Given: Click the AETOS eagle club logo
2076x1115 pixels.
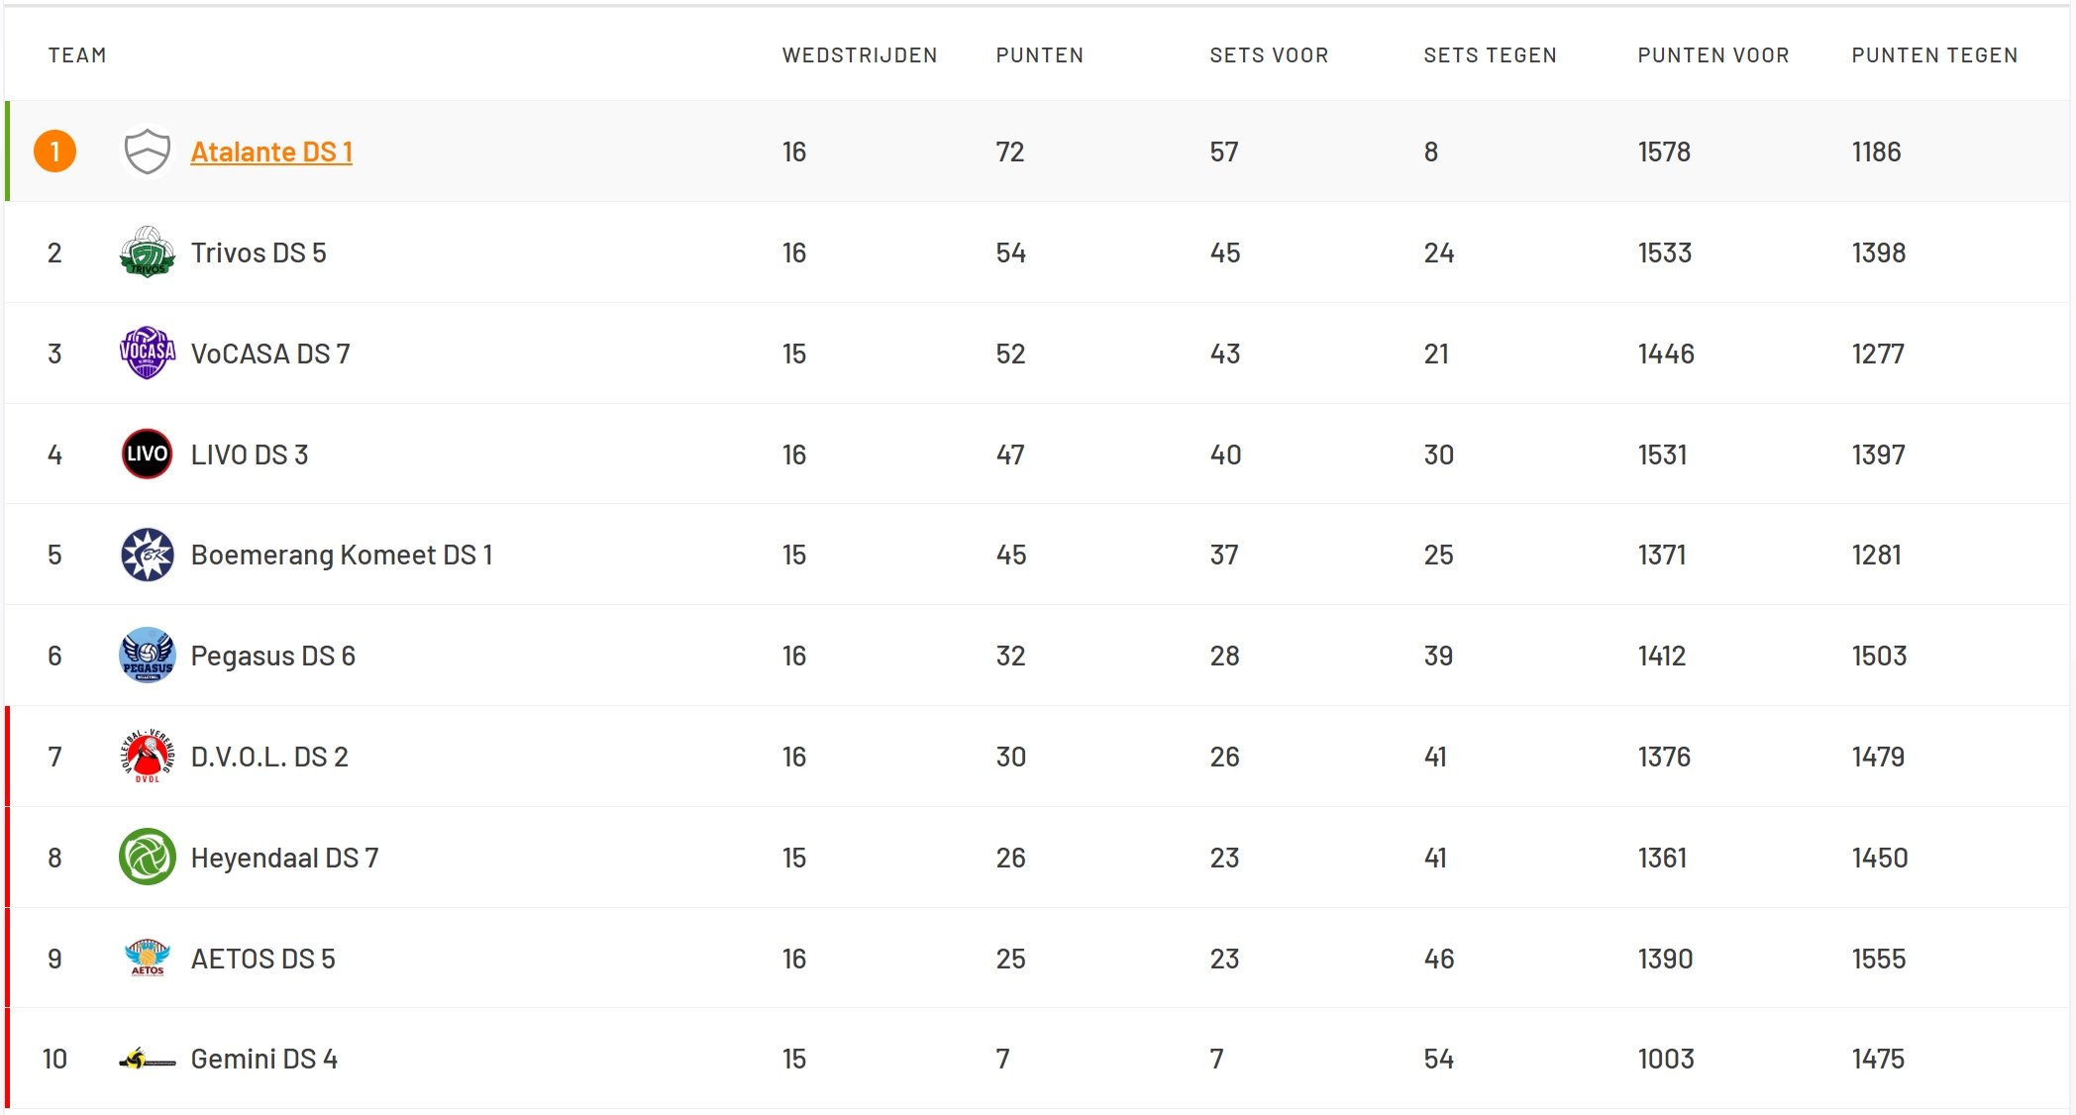Looking at the screenshot, I should pos(147,959).
